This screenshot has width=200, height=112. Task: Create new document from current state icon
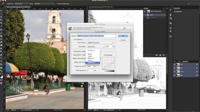157,55
